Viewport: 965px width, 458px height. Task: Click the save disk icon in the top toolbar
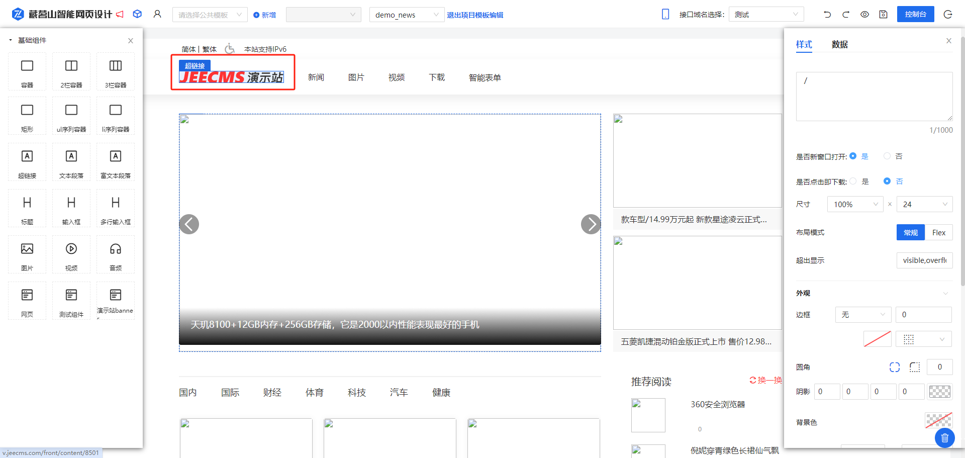883,15
